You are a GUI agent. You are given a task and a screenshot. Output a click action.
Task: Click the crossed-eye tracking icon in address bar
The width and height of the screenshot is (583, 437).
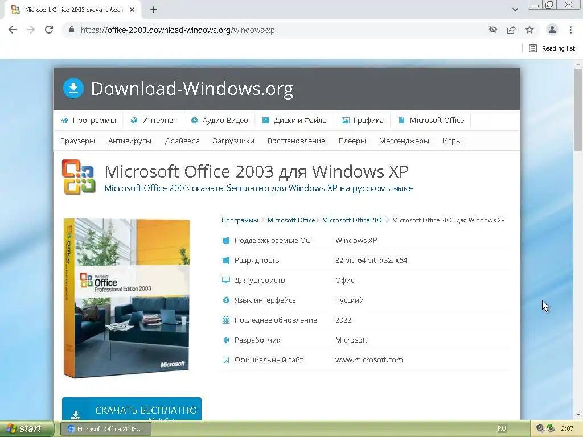tap(493, 30)
